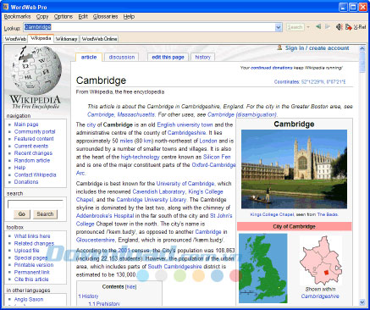Click the King's College Chapel photo
Screen dimensions: 370x310
coord(294,169)
